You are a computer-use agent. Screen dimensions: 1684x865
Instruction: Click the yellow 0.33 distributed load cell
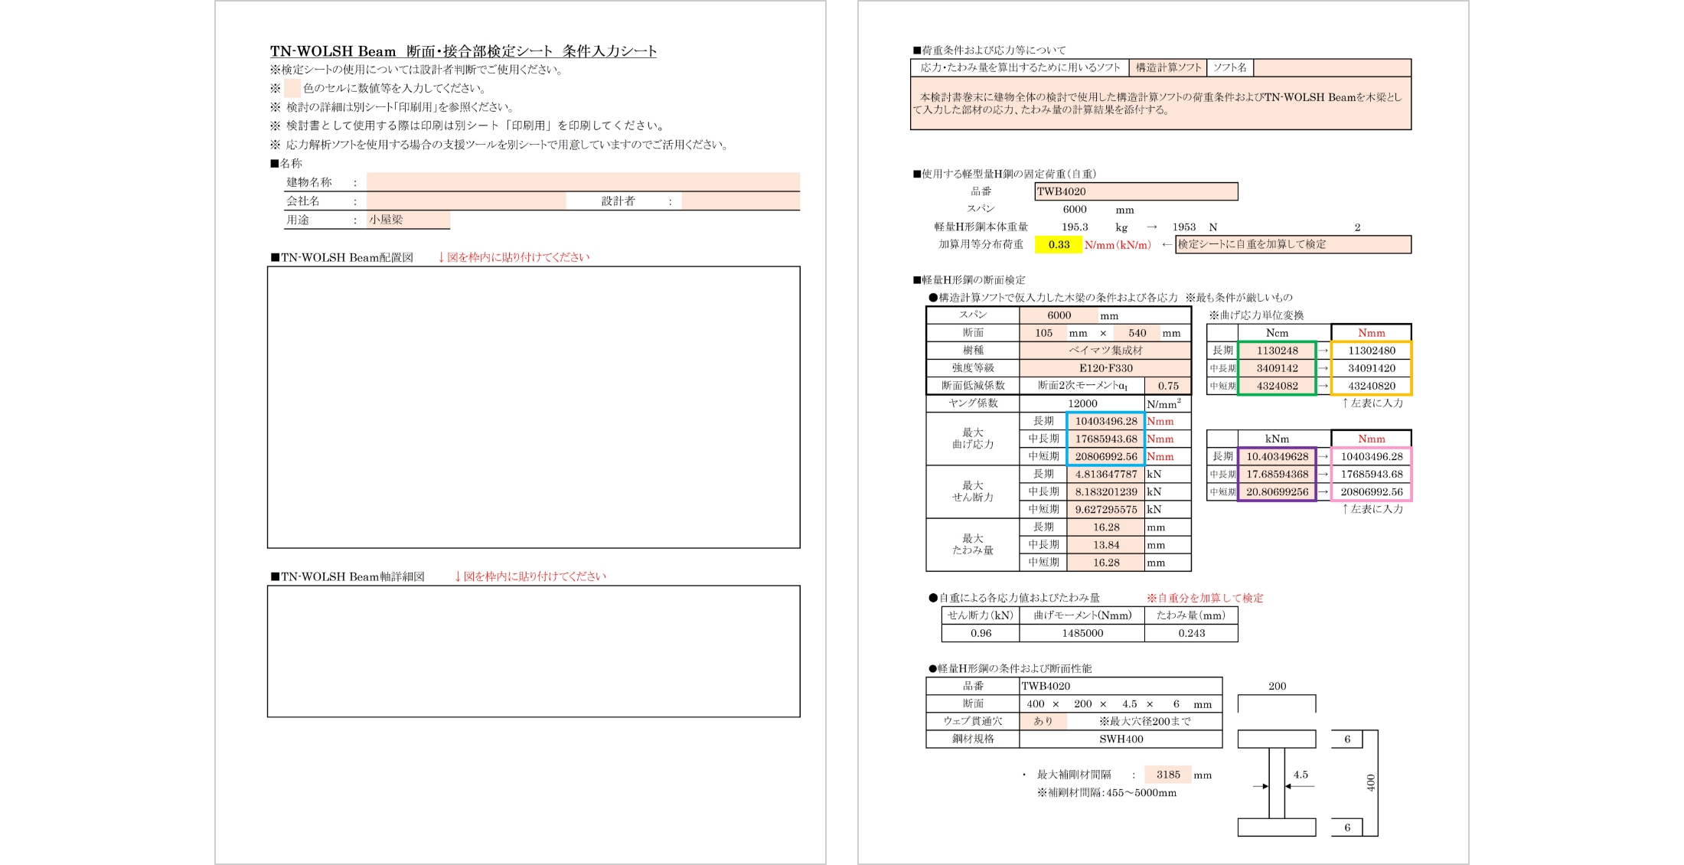pyautogui.click(x=1059, y=244)
